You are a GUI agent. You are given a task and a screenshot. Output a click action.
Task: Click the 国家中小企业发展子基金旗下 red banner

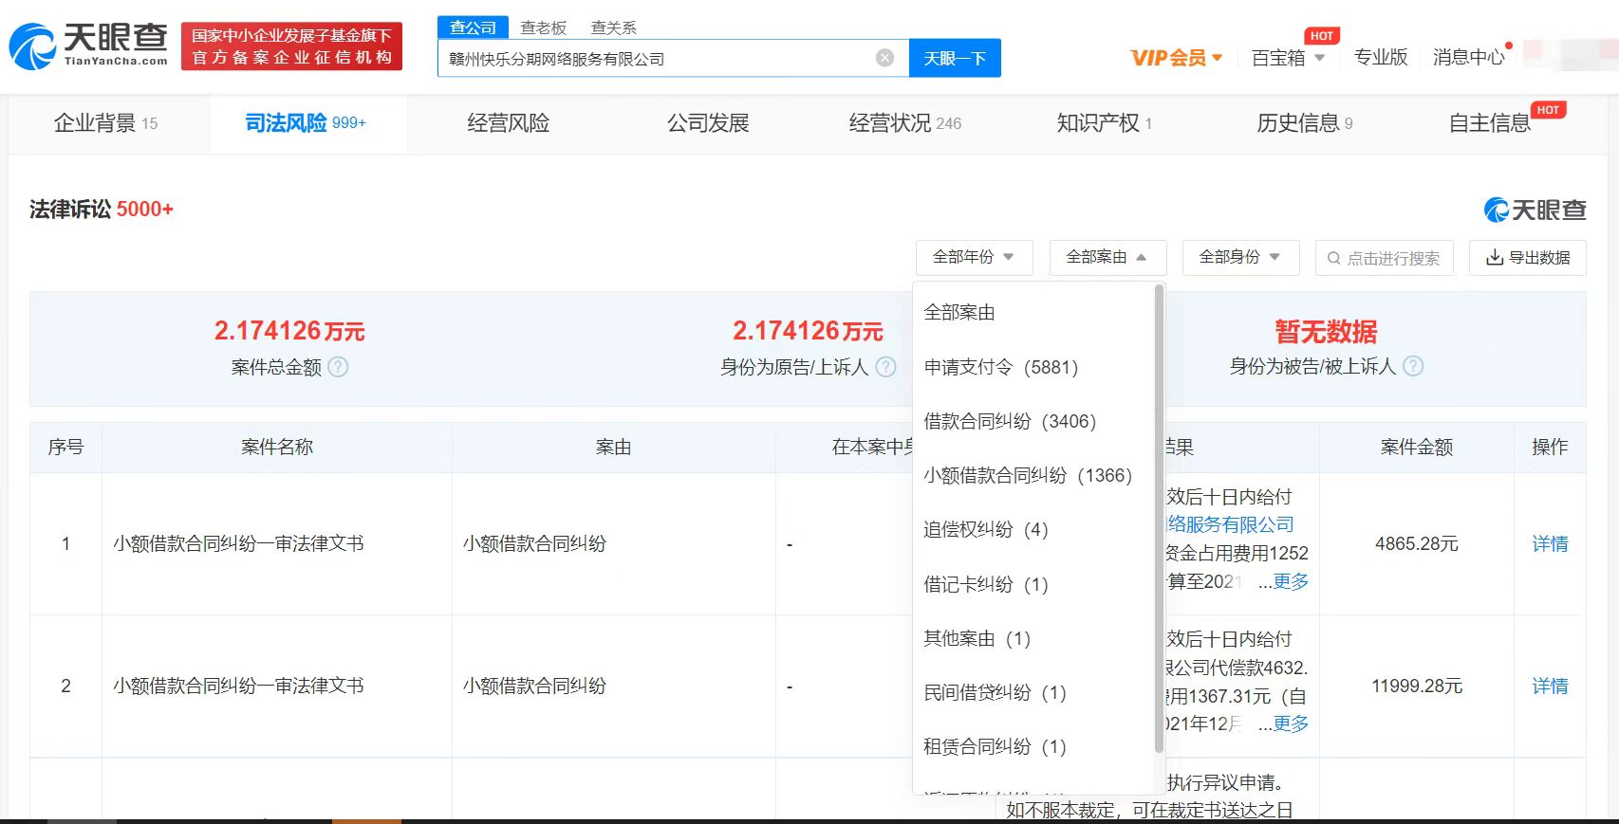click(x=291, y=46)
